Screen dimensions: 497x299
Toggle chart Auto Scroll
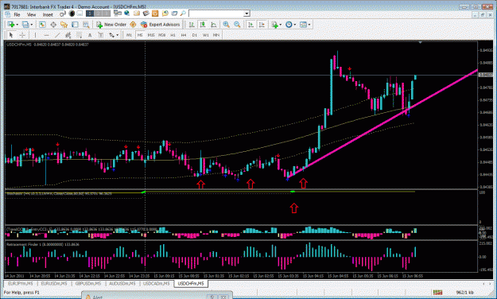(x=250, y=25)
